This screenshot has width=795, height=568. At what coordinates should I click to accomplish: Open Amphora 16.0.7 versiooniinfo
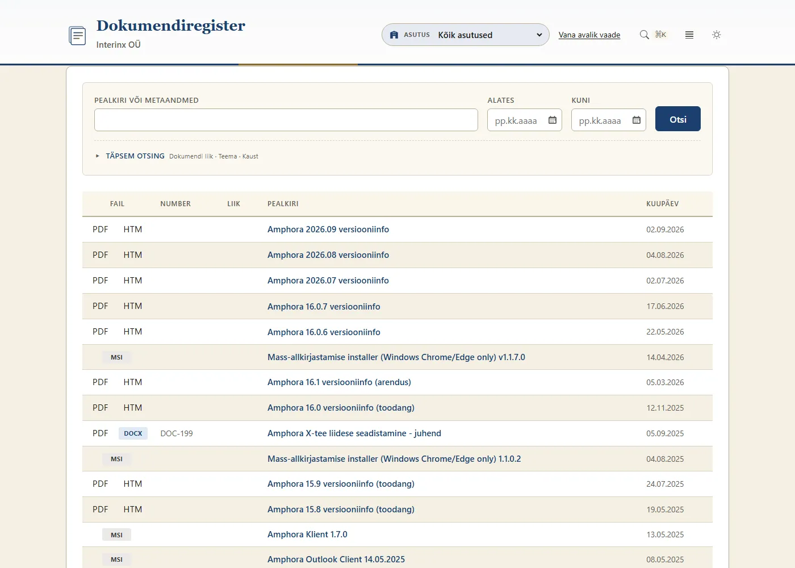click(x=324, y=306)
